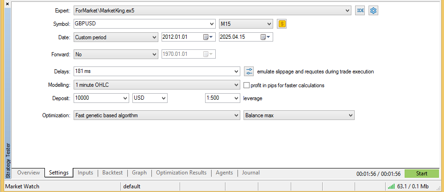Switch to the Optimization Results tab
Viewport: 444px width, 192px height.
pos(181,173)
